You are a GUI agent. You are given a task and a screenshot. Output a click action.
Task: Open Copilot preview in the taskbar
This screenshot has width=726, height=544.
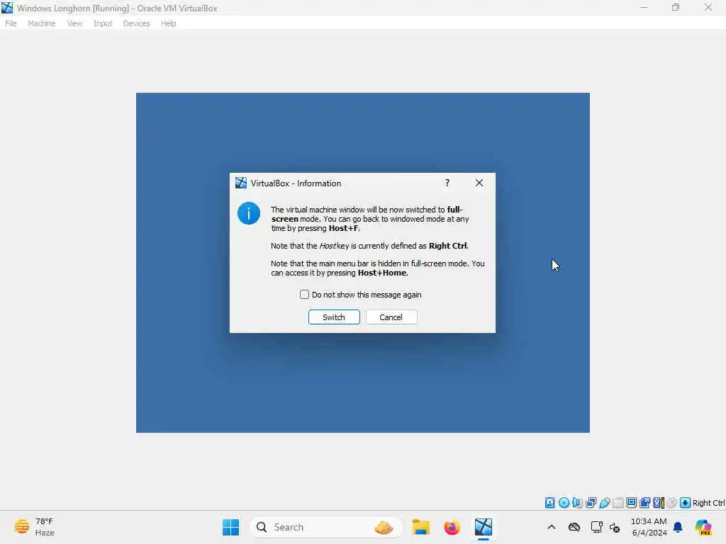[x=703, y=527]
